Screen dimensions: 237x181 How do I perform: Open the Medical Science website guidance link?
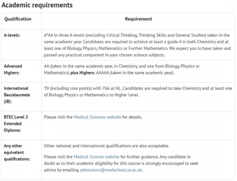pos(97,157)
